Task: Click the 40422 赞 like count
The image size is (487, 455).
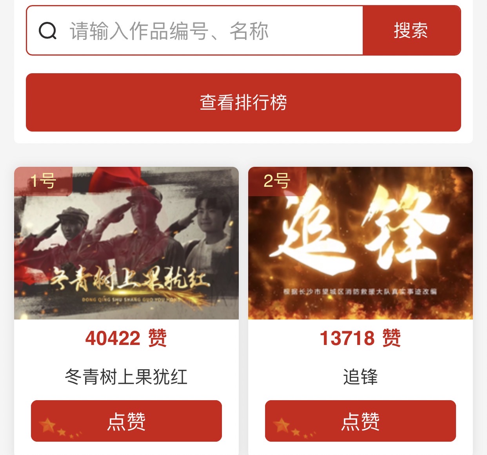Action: 126,338
